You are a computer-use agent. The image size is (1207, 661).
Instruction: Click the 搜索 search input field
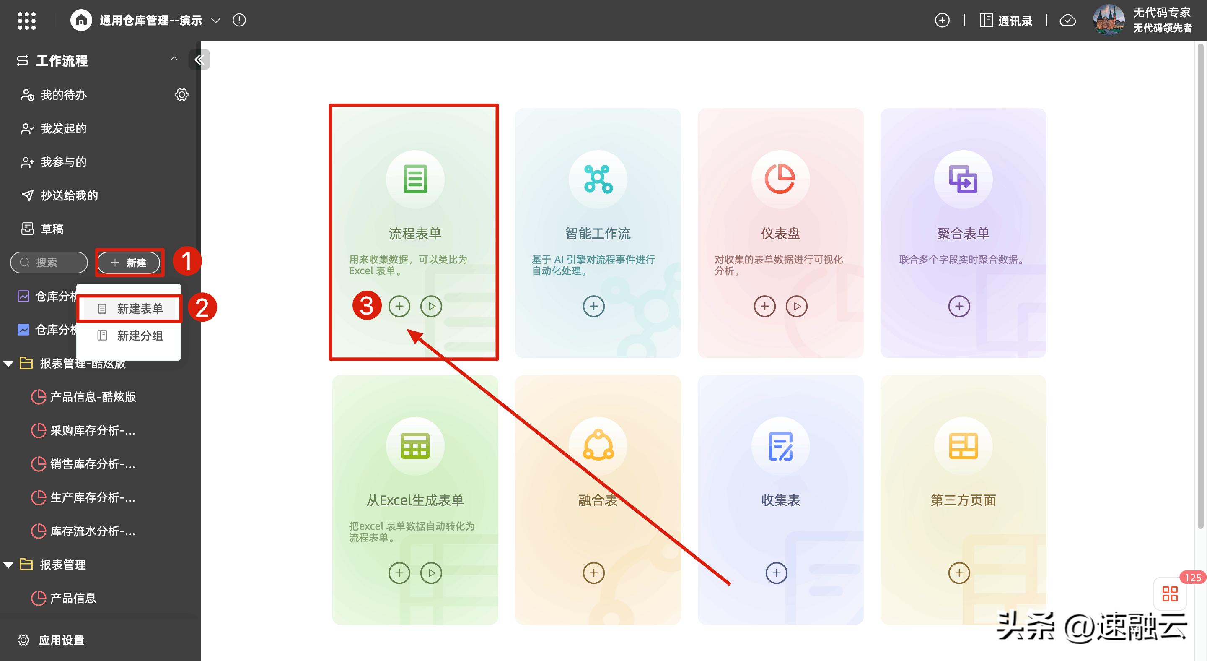click(48, 263)
